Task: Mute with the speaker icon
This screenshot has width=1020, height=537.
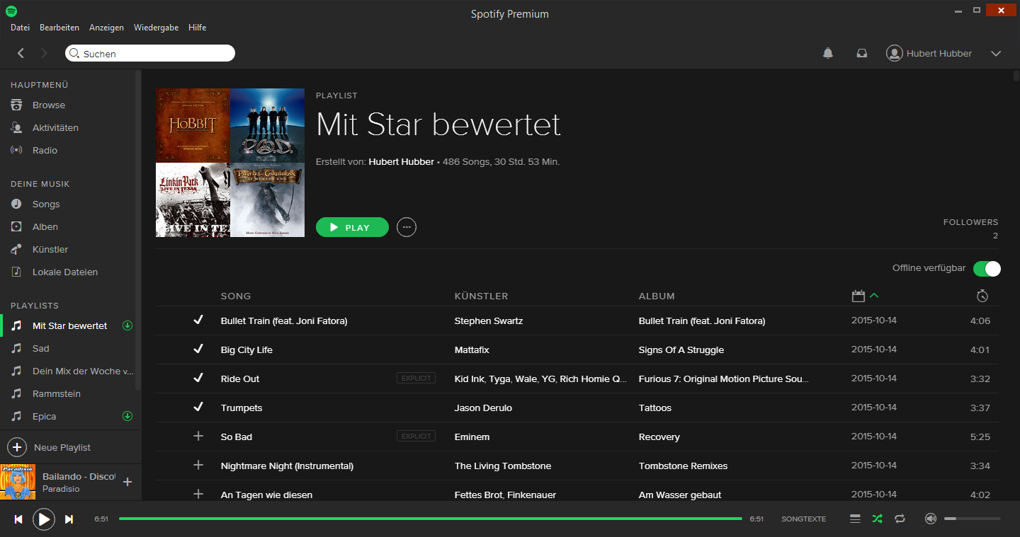Action: 931,519
